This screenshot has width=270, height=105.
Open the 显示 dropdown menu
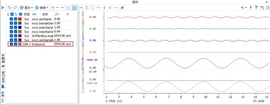[x=26, y=8]
